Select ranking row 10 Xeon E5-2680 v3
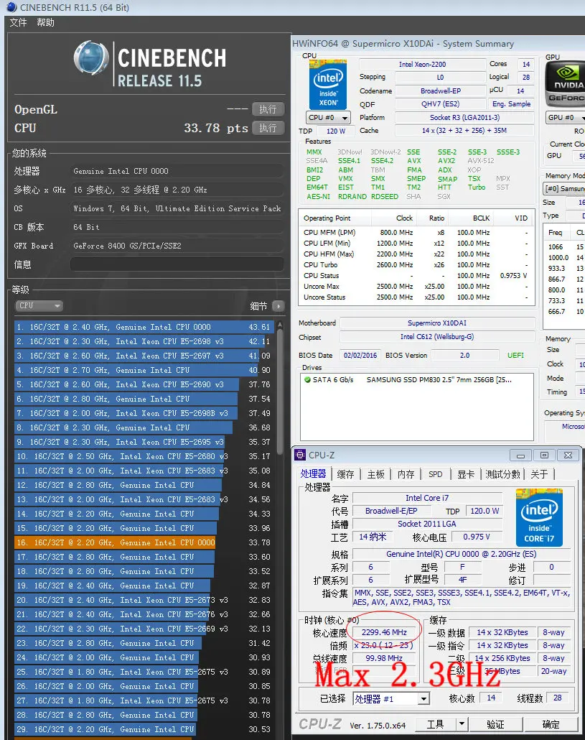Screen dimensions: 585x740 tap(144, 456)
